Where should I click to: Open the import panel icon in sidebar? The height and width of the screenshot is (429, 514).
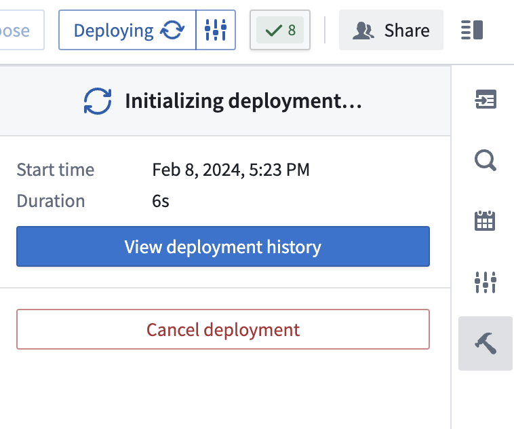486,99
